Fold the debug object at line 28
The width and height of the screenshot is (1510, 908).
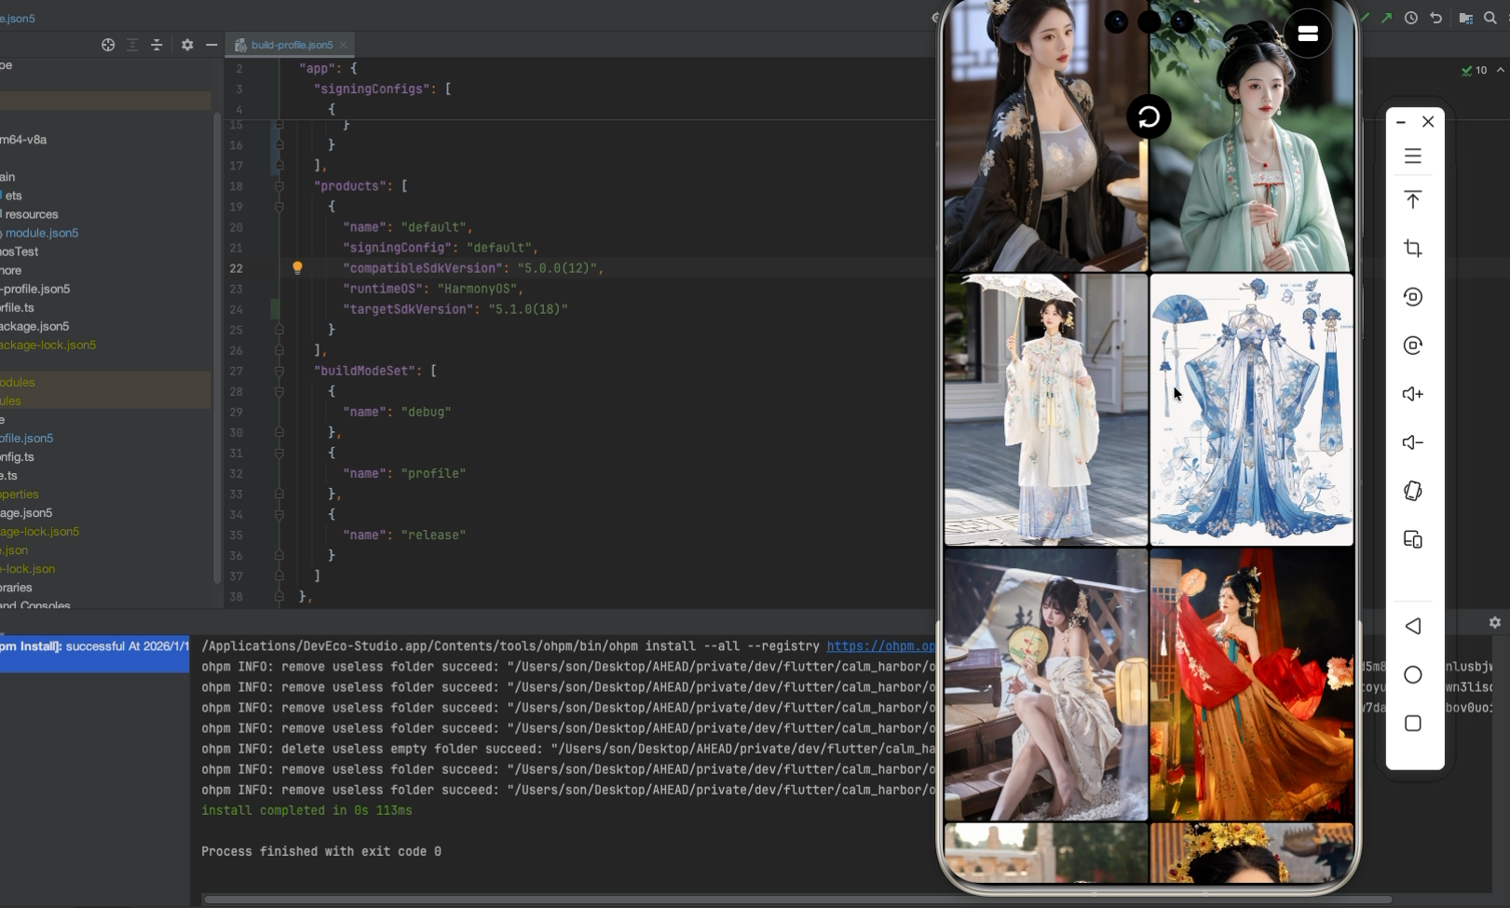(279, 391)
